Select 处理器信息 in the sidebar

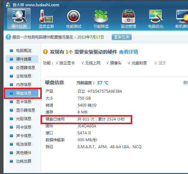click(x=22, y=67)
